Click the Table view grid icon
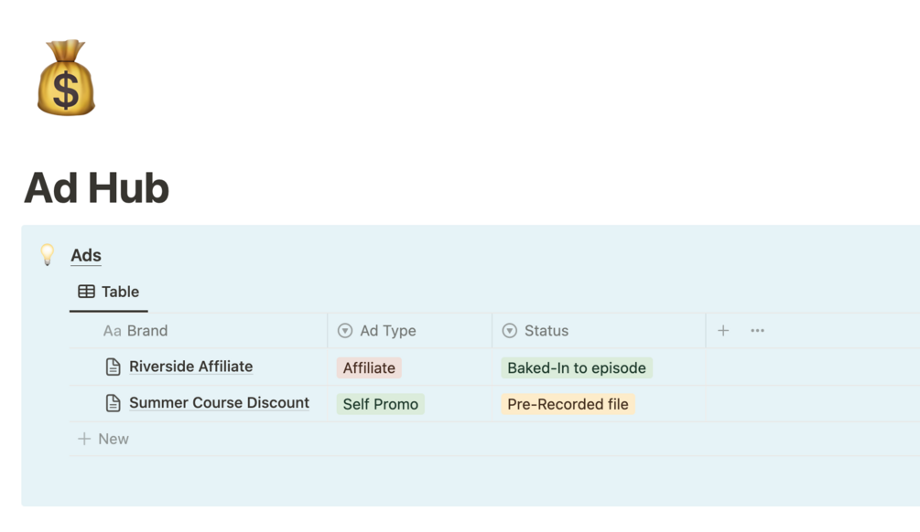The height and width of the screenshot is (532, 920). 86,292
